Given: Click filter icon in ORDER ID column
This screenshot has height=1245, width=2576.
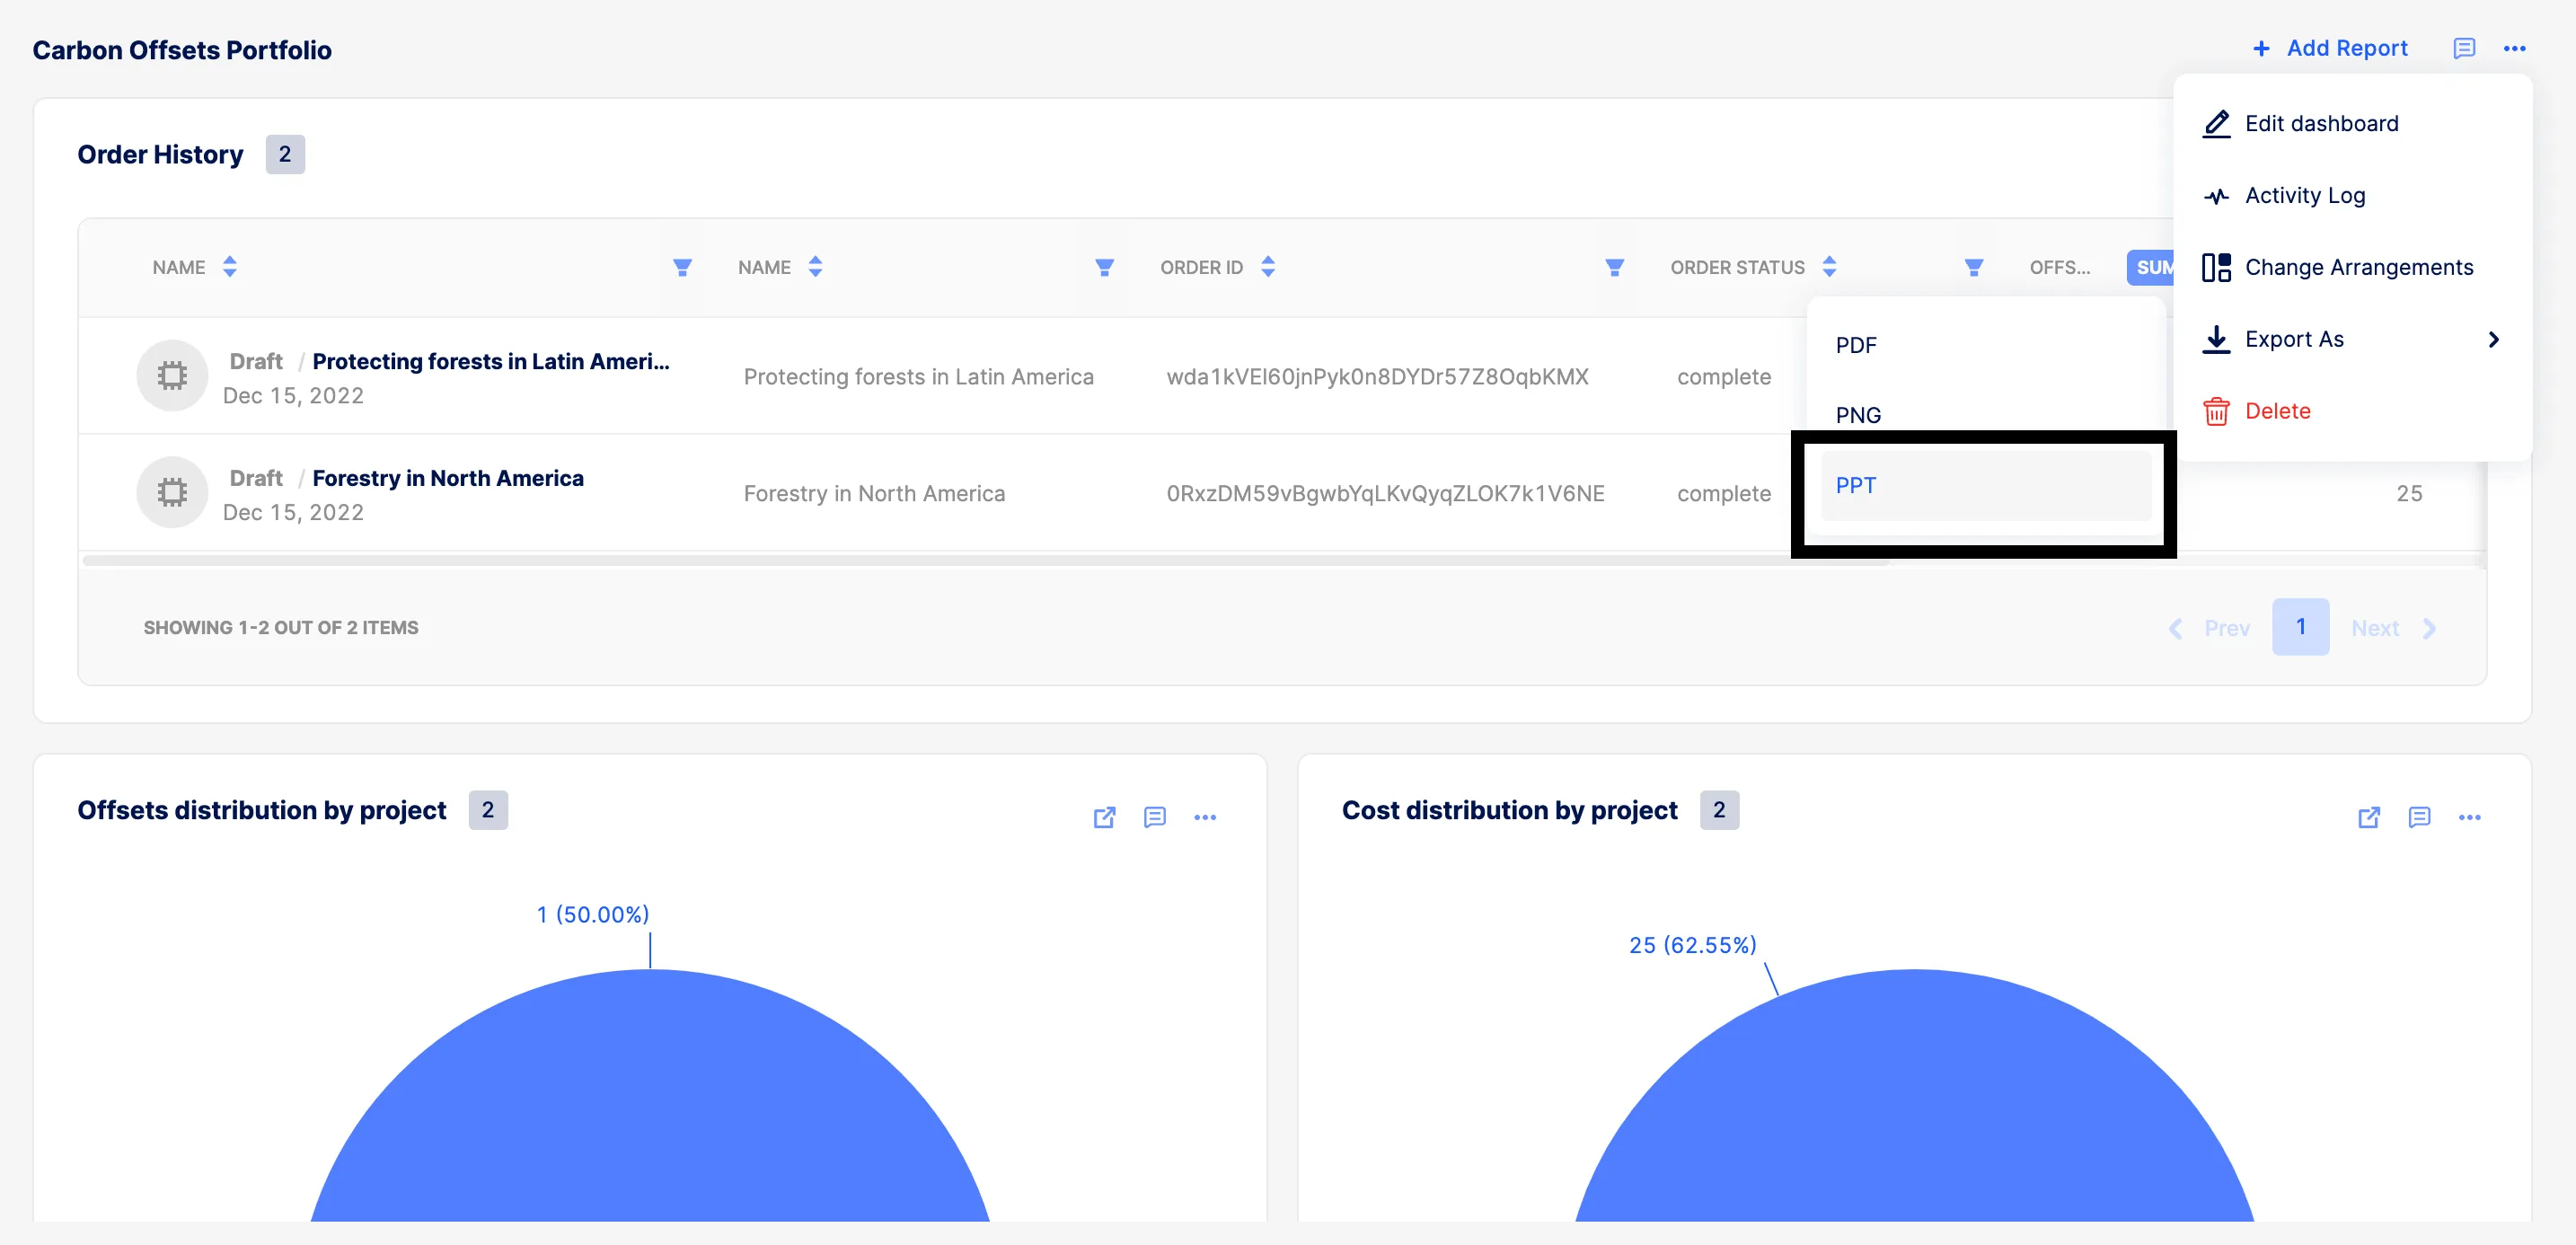Looking at the screenshot, I should 1614,267.
